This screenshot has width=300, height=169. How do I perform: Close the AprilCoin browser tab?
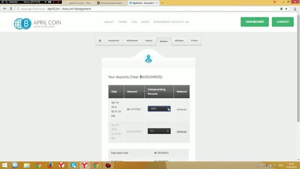pyautogui.click(x=157, y=3)
